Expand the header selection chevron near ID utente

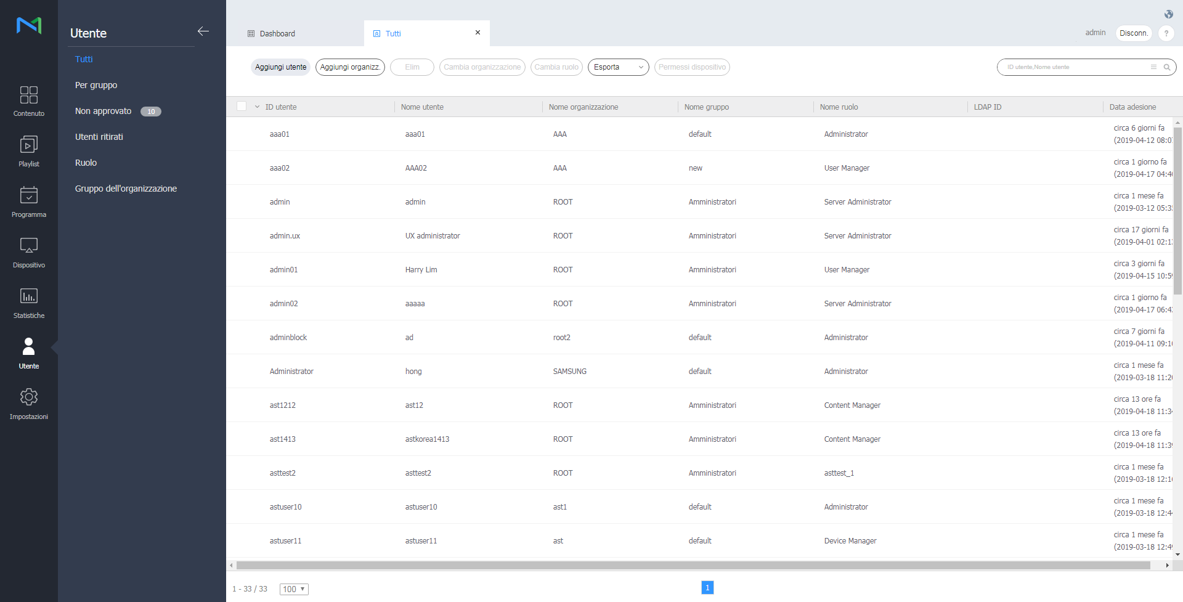(x=257, y=107)
